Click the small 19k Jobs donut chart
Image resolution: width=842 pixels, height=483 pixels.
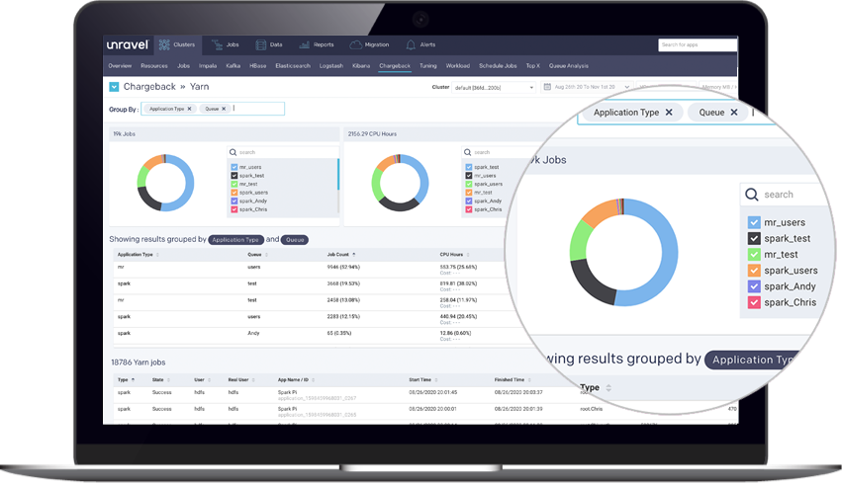[165, 183]
